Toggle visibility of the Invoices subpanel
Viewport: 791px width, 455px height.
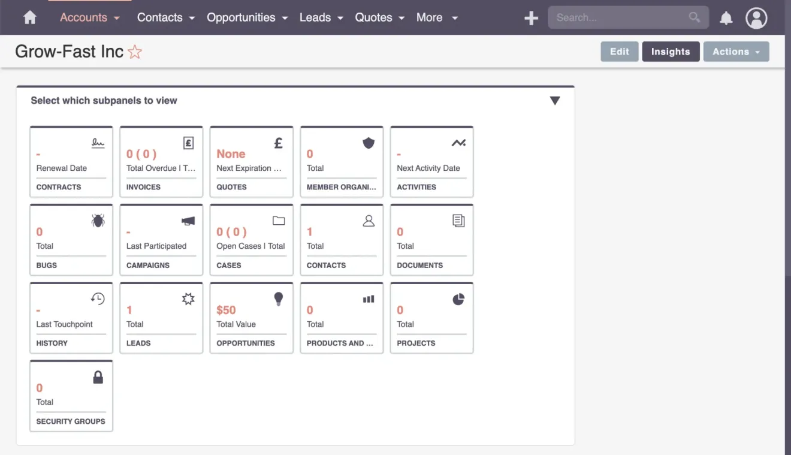[161, 162]
